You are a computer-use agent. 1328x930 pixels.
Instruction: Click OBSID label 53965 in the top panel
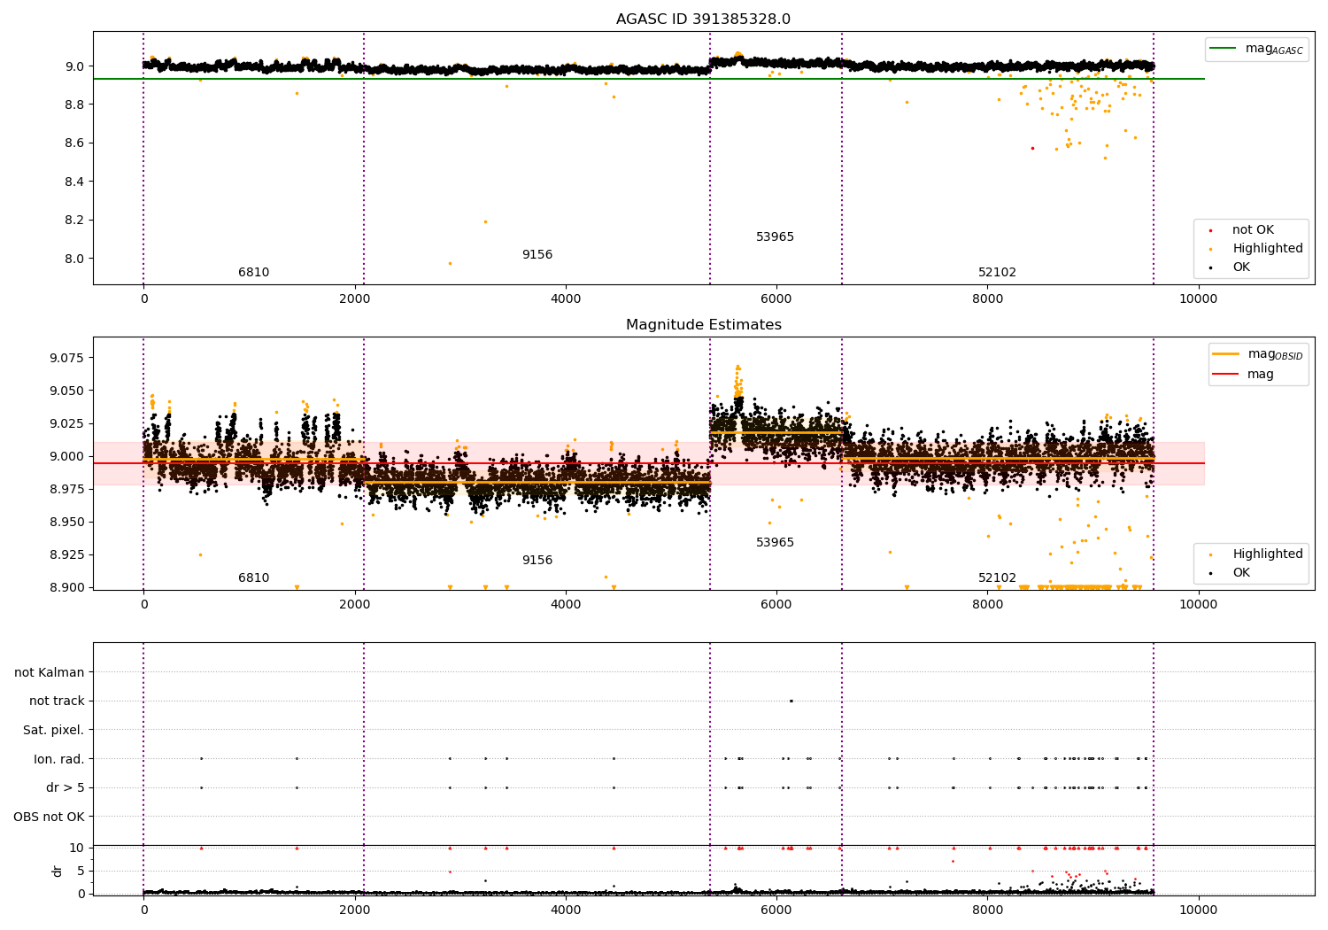click(775, 237)
